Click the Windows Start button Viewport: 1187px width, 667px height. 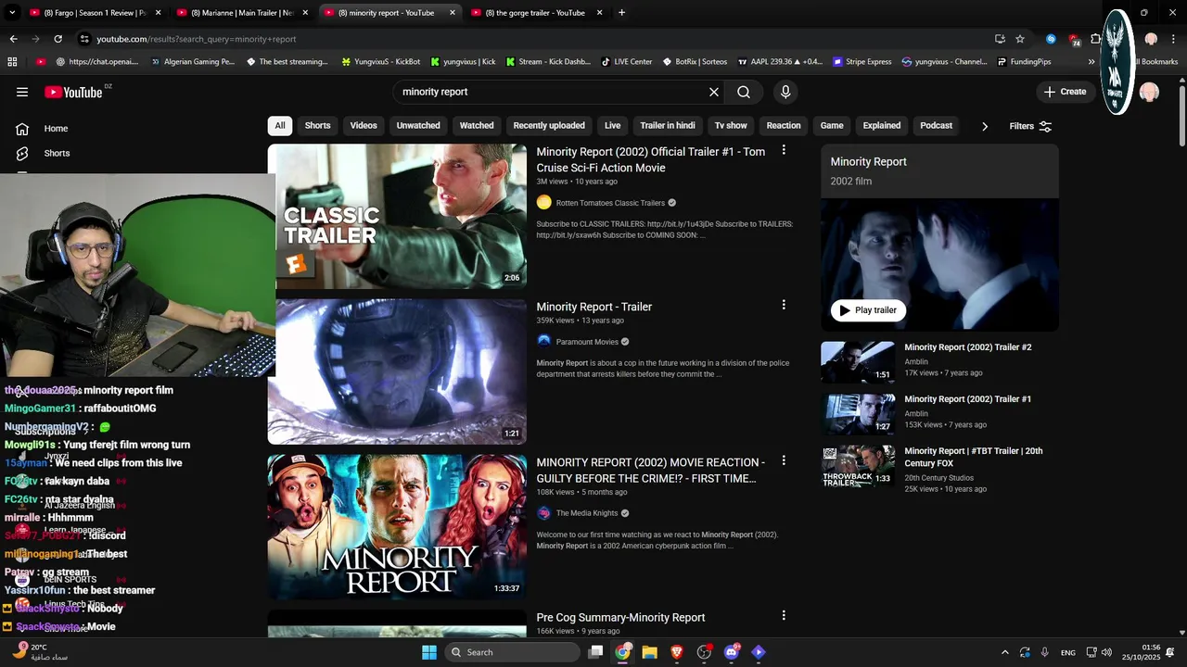(x=429, y=652)
